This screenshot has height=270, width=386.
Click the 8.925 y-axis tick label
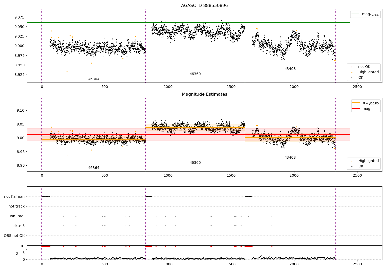(19, 75)
